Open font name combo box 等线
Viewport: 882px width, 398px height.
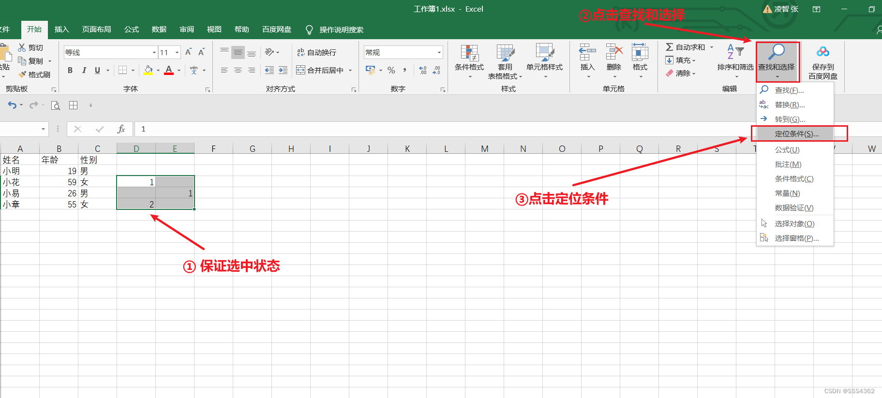click(111, 52)
